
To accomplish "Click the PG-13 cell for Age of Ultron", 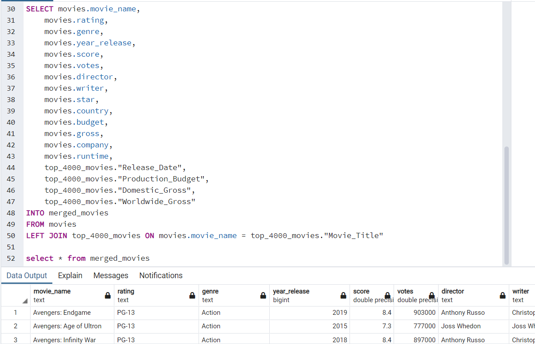I will pos(156,326).
